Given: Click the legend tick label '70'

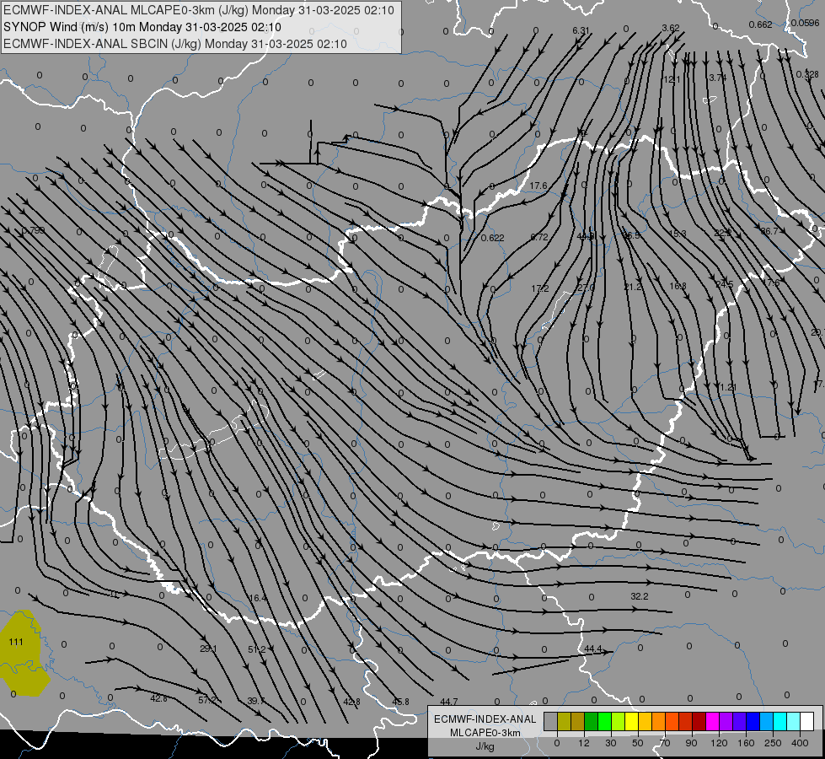Looking at the screenshot, I should (x=665, y=743).
